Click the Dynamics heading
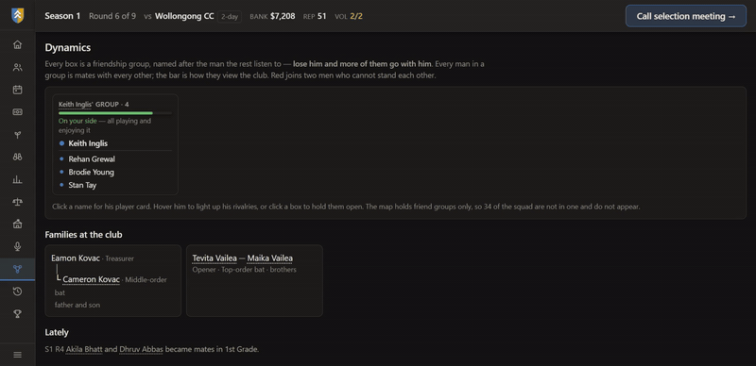 [x=67, y=47]
